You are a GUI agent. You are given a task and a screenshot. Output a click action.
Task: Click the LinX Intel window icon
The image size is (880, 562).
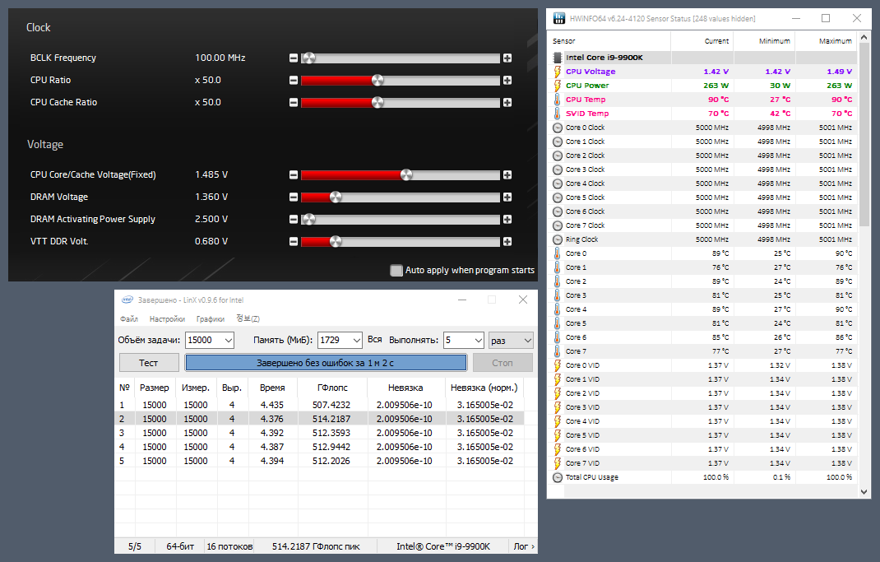127,300
